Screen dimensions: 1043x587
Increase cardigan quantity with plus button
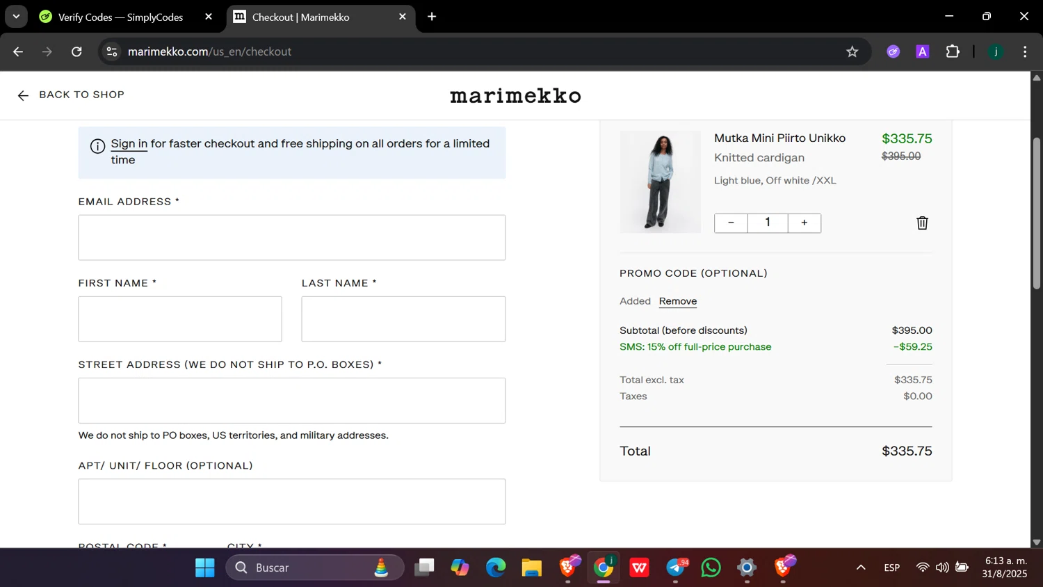click(x=805, y=223)
